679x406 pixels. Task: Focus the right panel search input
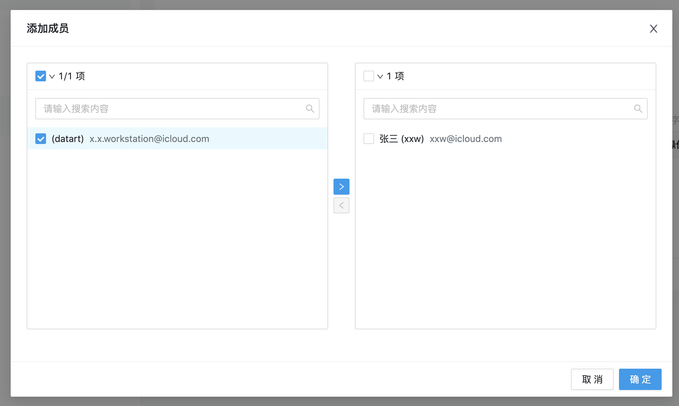pos(506,109)
